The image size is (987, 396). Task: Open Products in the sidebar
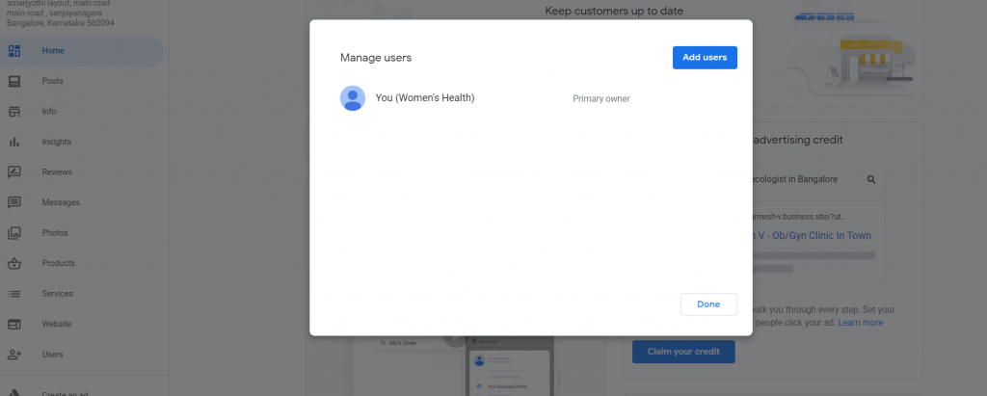[82, 263]
